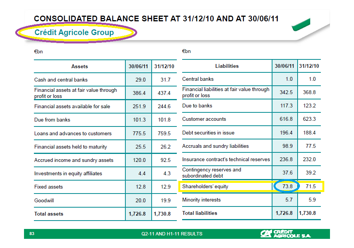Click 'Investments in equity affiliates' label
The width and height of the screenshot is (354, 248).
[x=68, y=173]
